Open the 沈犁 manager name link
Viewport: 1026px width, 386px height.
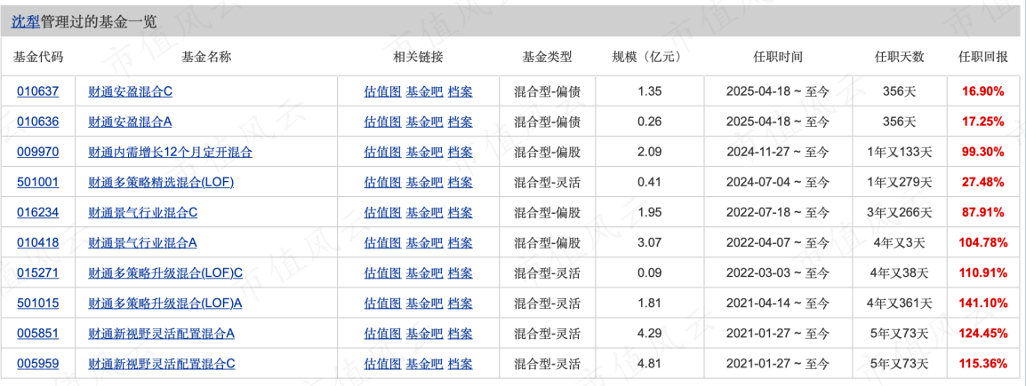26,22
